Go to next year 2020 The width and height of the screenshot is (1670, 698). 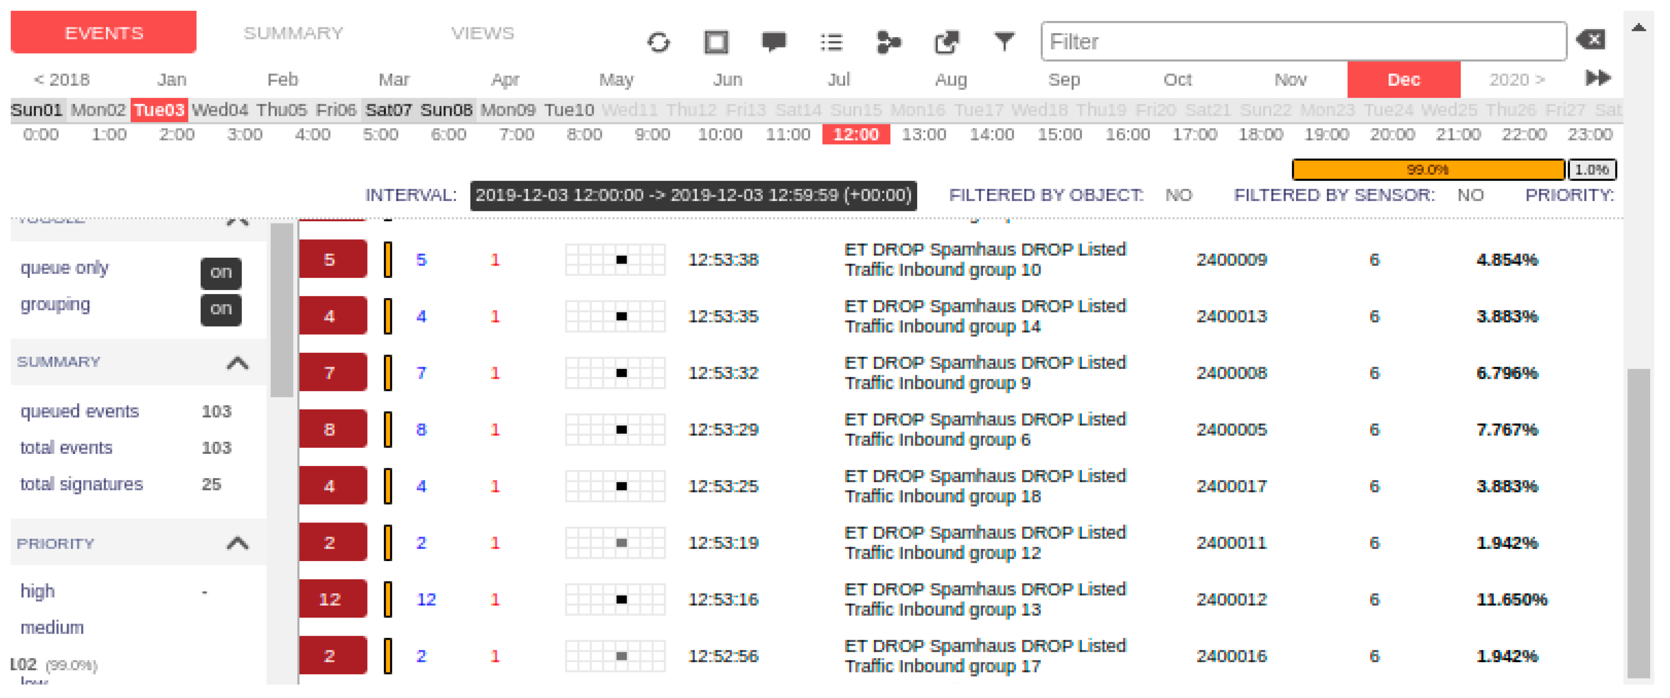point(1516,80)
